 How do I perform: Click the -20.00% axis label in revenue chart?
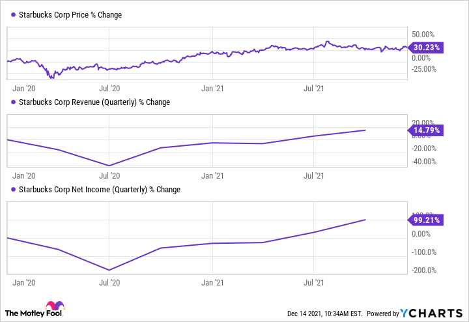424,149
